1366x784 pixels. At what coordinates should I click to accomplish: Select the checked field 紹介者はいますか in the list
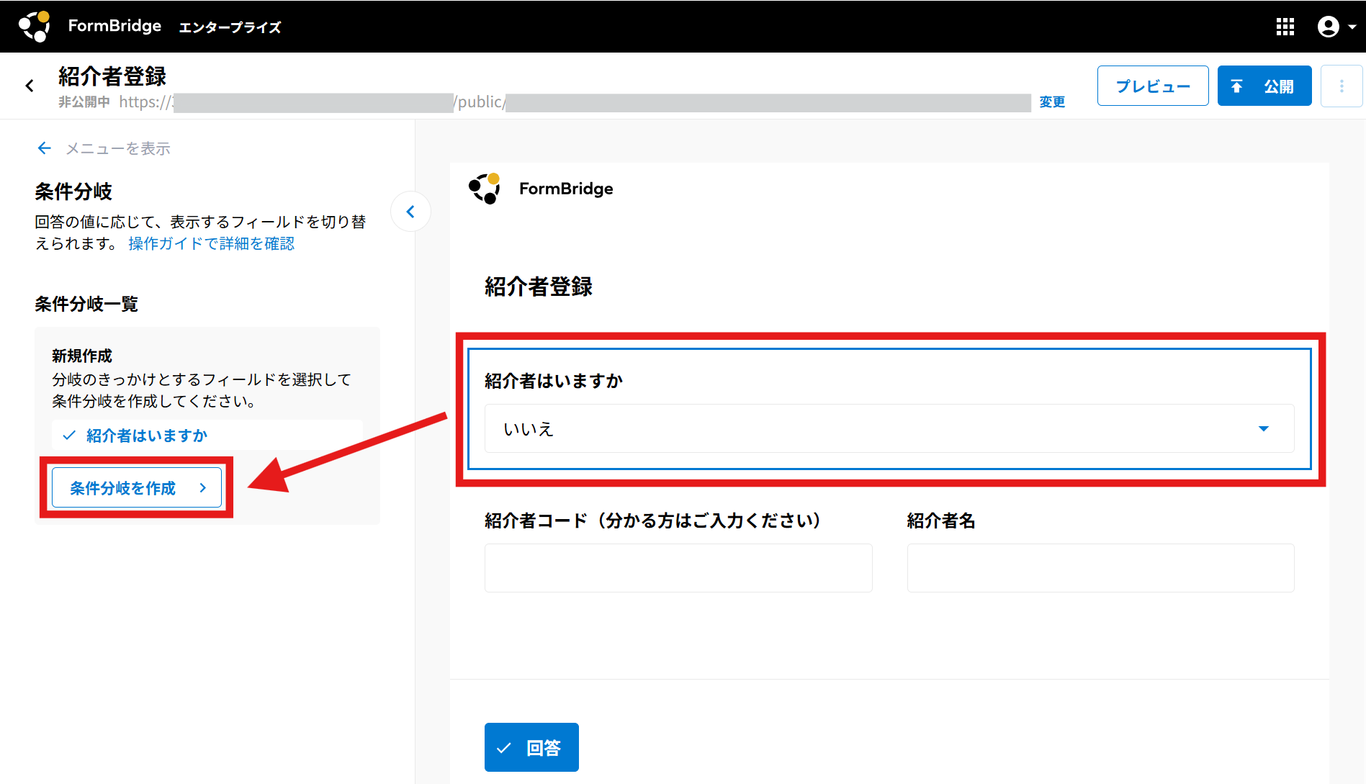point(146,436)
